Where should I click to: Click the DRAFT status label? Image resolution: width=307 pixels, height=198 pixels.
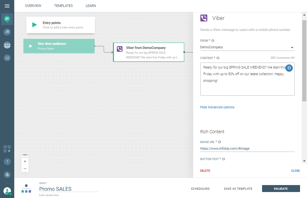43,183
